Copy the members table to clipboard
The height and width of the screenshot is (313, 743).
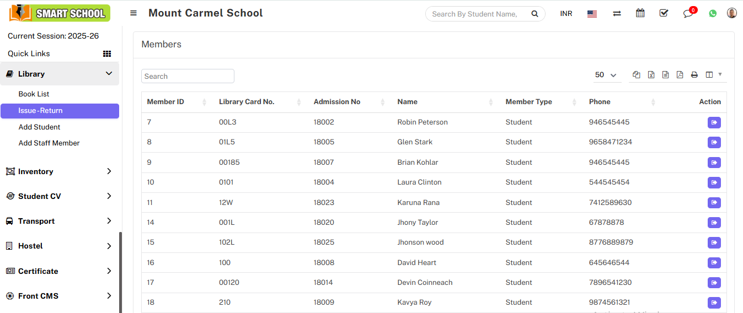[637, 75]
